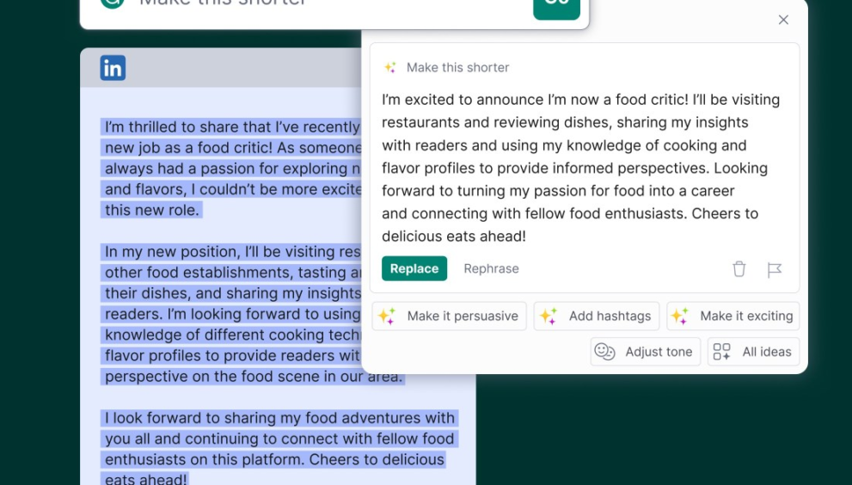Viewport: 852px width, 485px height.
Task: Click the sparkle icon beside Make this shorter
Action: (x=390, y=67)
